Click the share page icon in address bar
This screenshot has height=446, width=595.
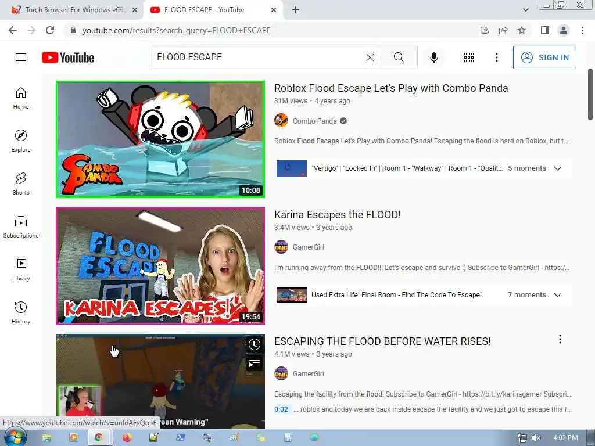pyautogui.click(x=503, y=30)
